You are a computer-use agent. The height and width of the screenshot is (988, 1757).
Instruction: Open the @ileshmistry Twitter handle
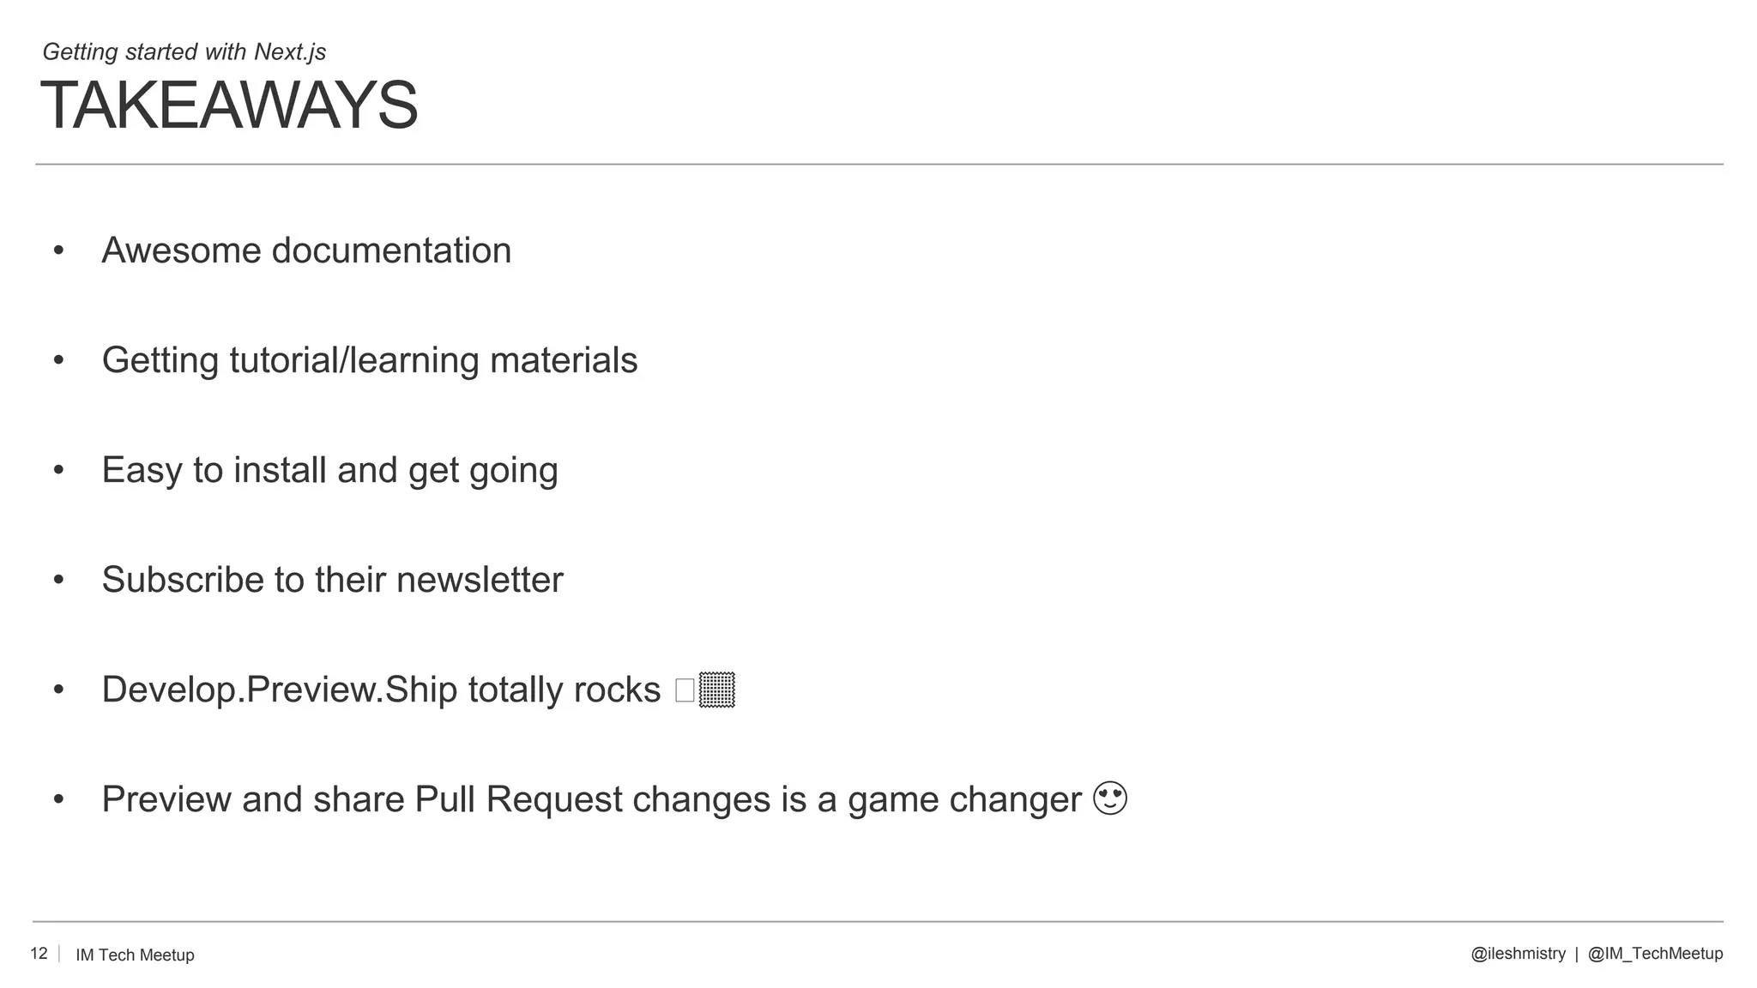tap(1518, 954)
